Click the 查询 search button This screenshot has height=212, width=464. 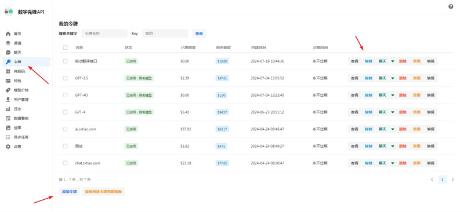(x=199, y=34)
